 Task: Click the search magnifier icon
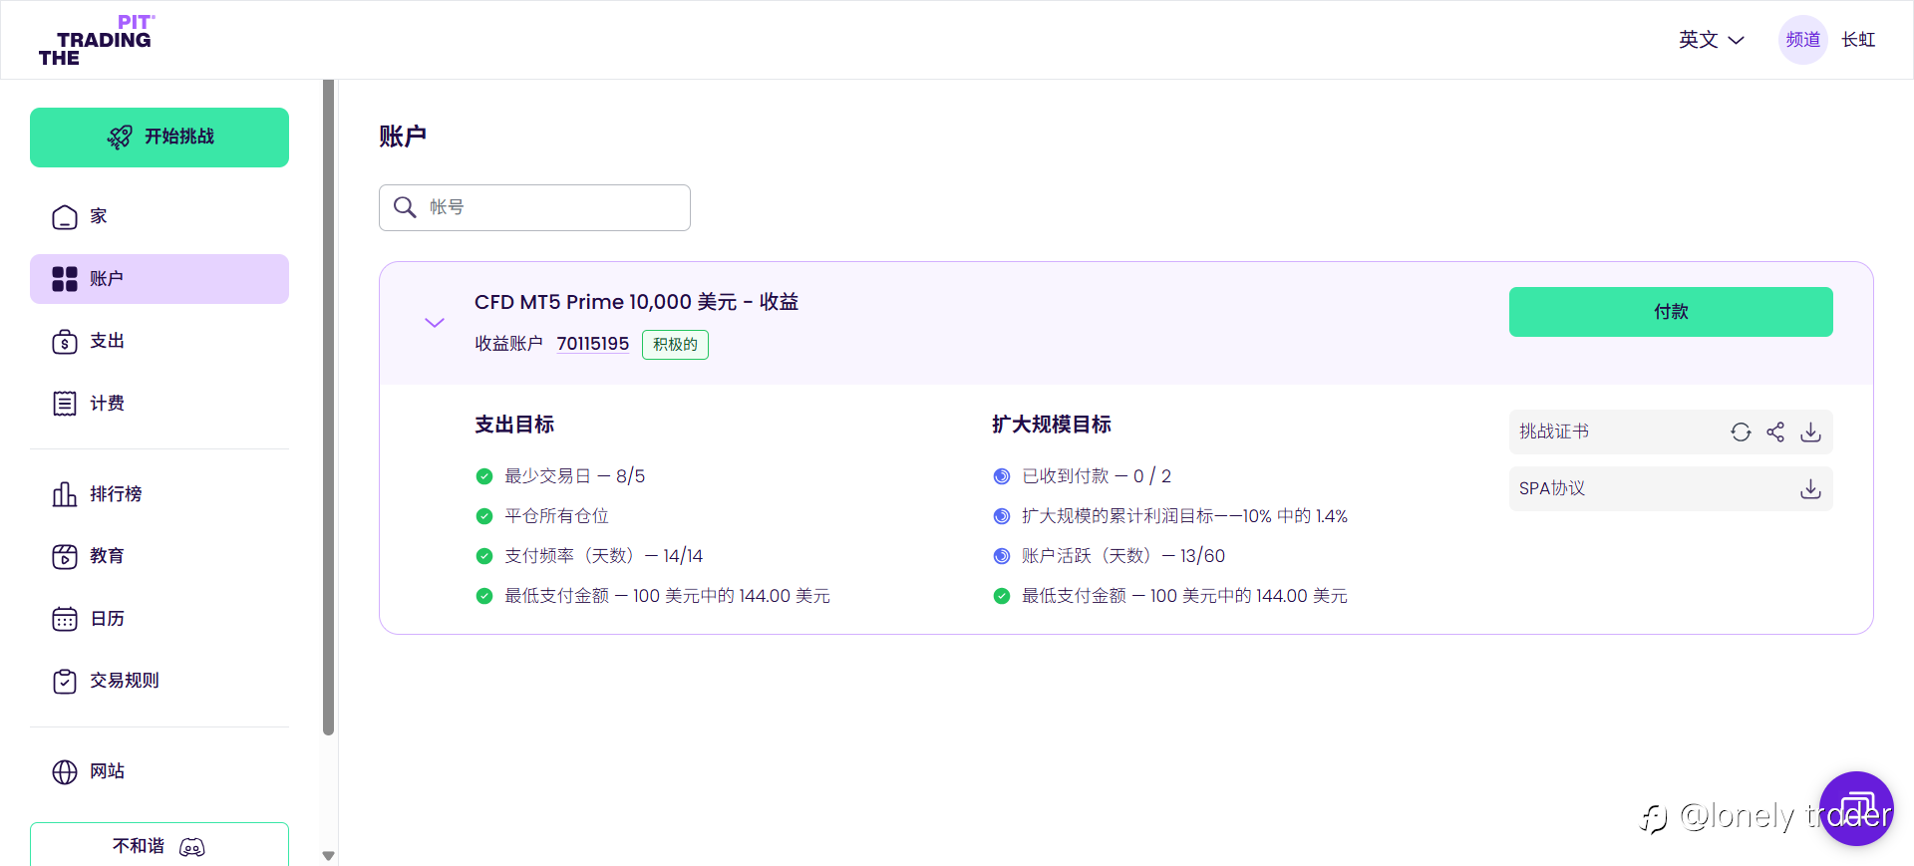405,207
